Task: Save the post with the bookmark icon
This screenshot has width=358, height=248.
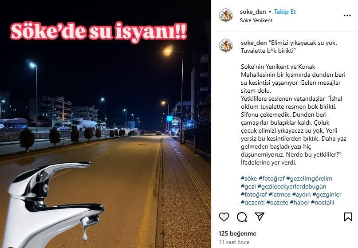Action: [348, 217]
